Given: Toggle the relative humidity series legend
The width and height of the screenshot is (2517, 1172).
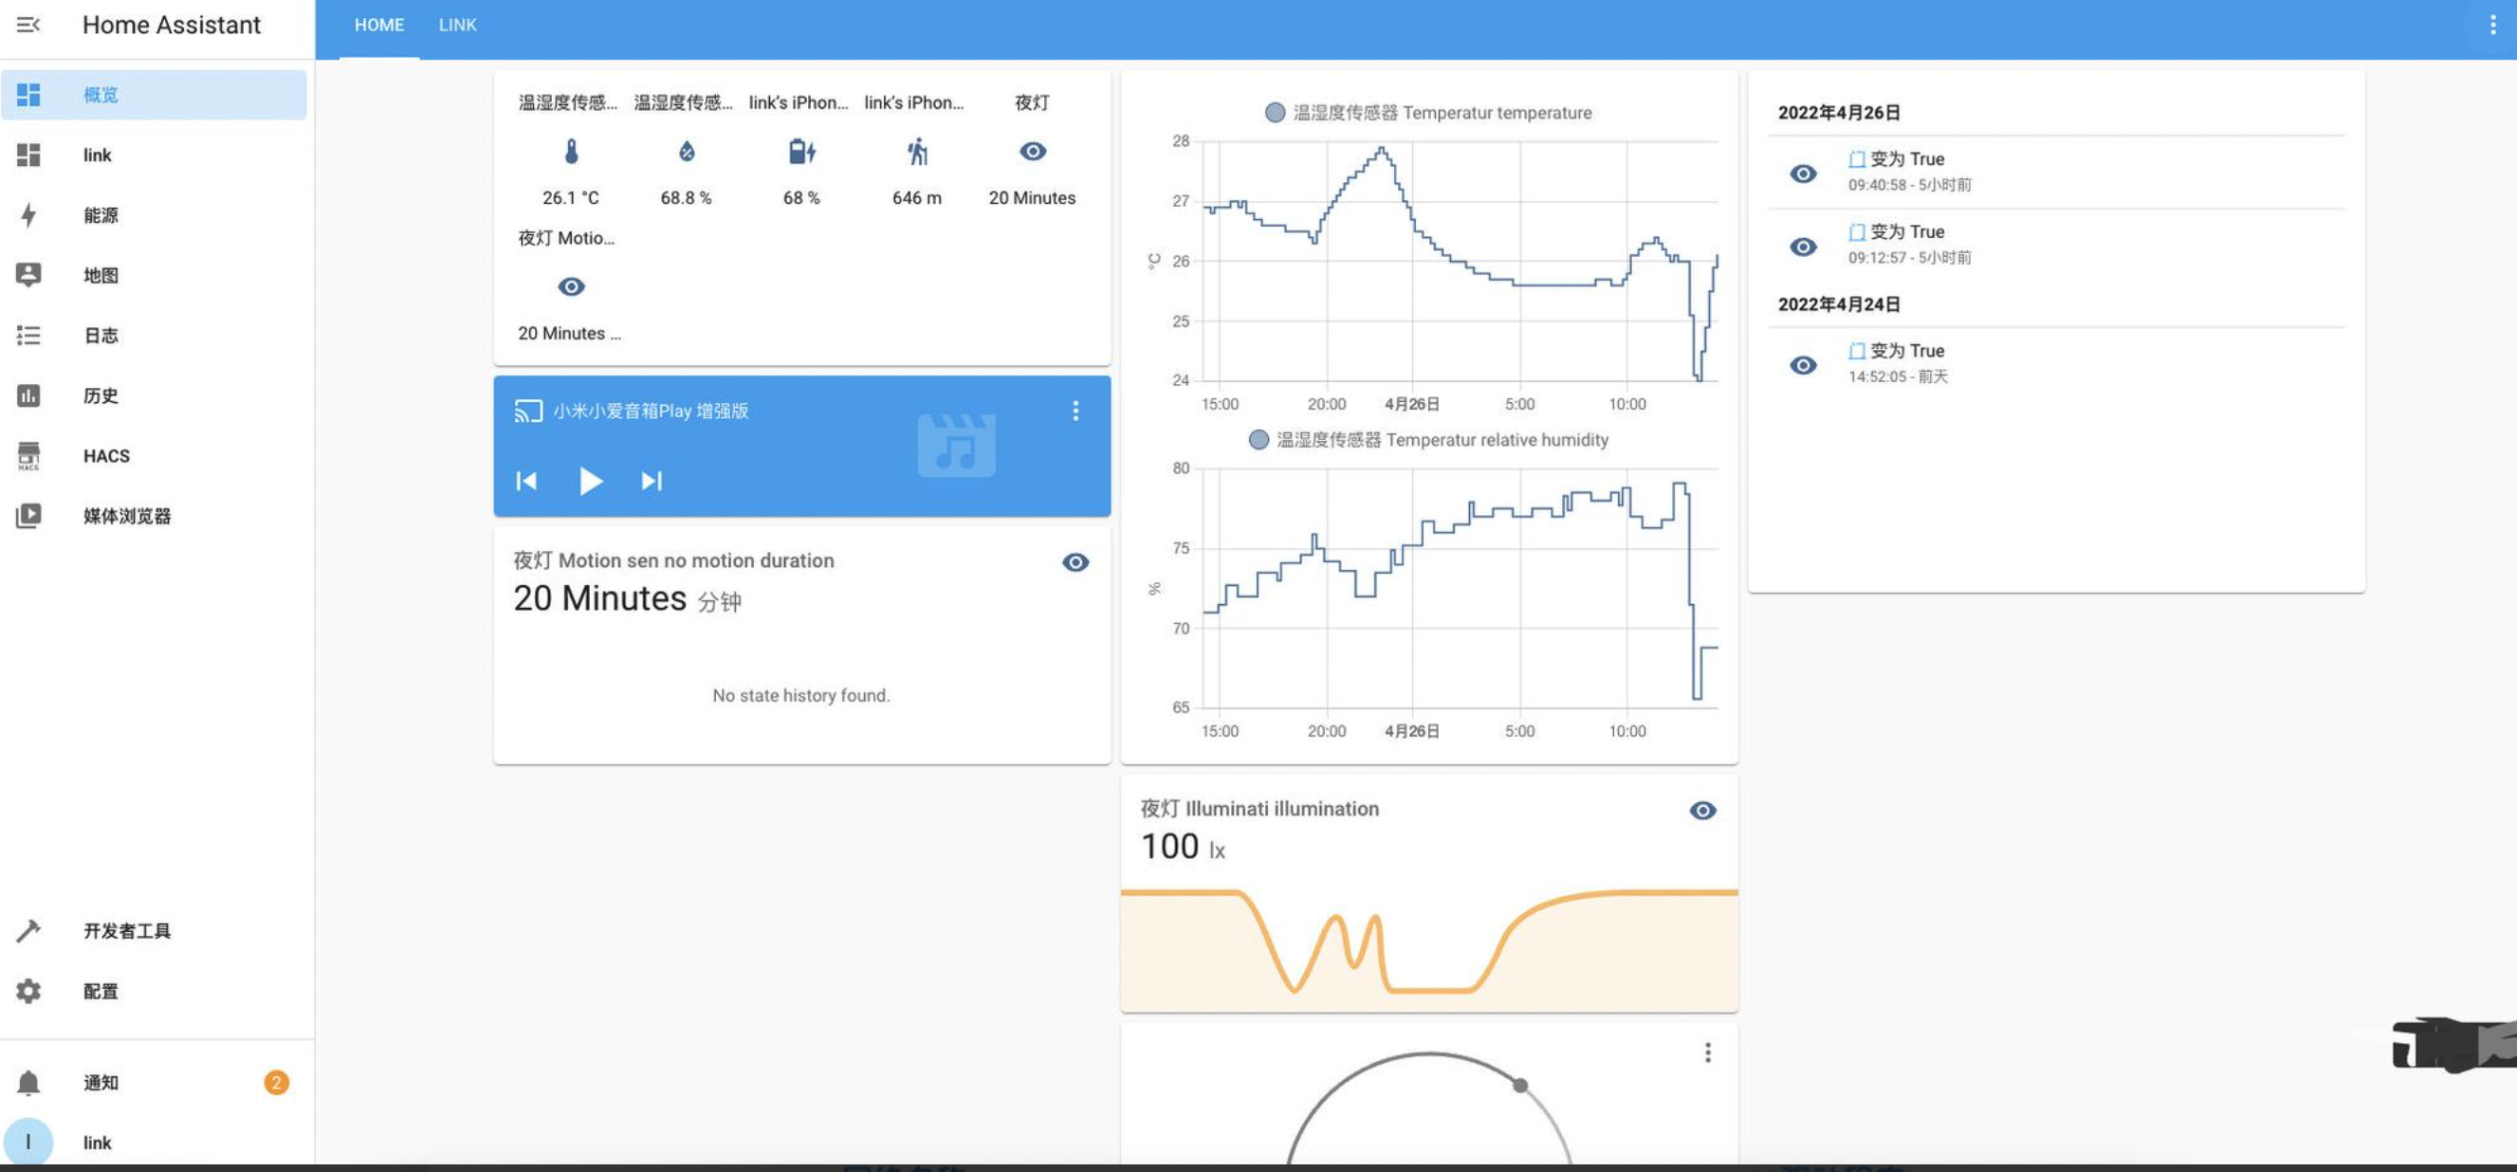Looking at the screenshot, I should [1428, 441].
